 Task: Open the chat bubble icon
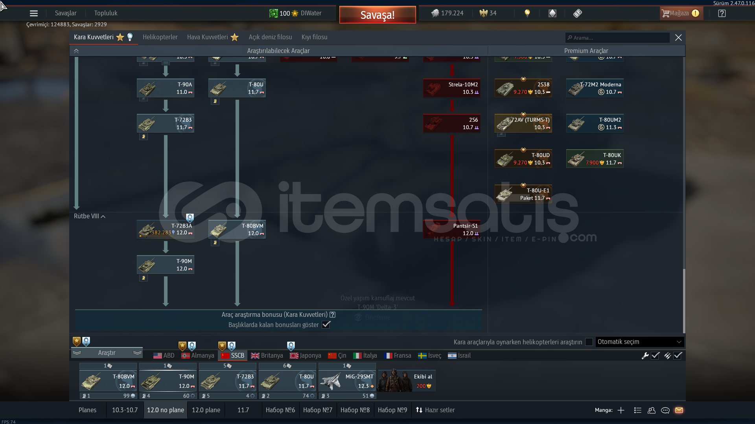(665, 410)
